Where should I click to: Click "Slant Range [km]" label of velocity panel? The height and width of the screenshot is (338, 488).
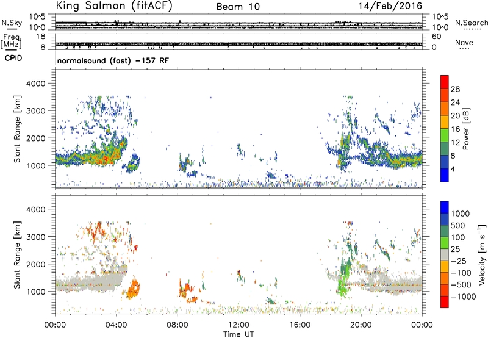coord(17,255)
